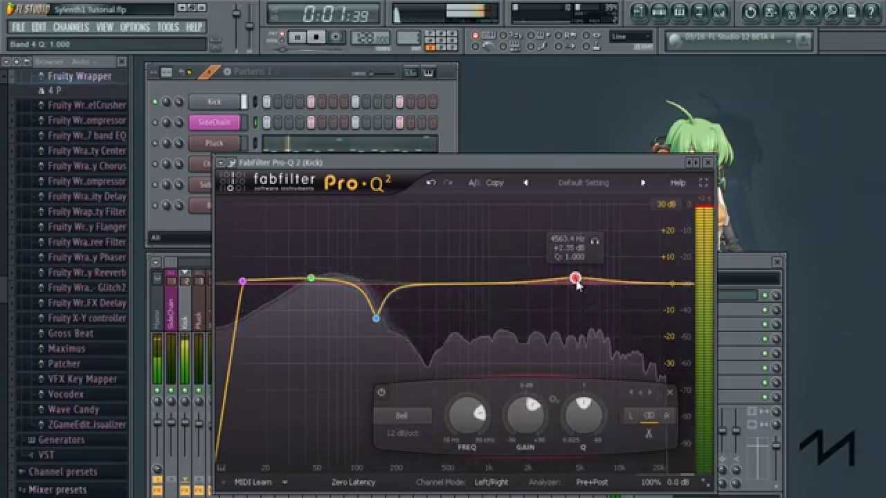Solo the band with the headphones icon
The width and height of the screenshot is (886, 498).
click(x=595, y=240)
